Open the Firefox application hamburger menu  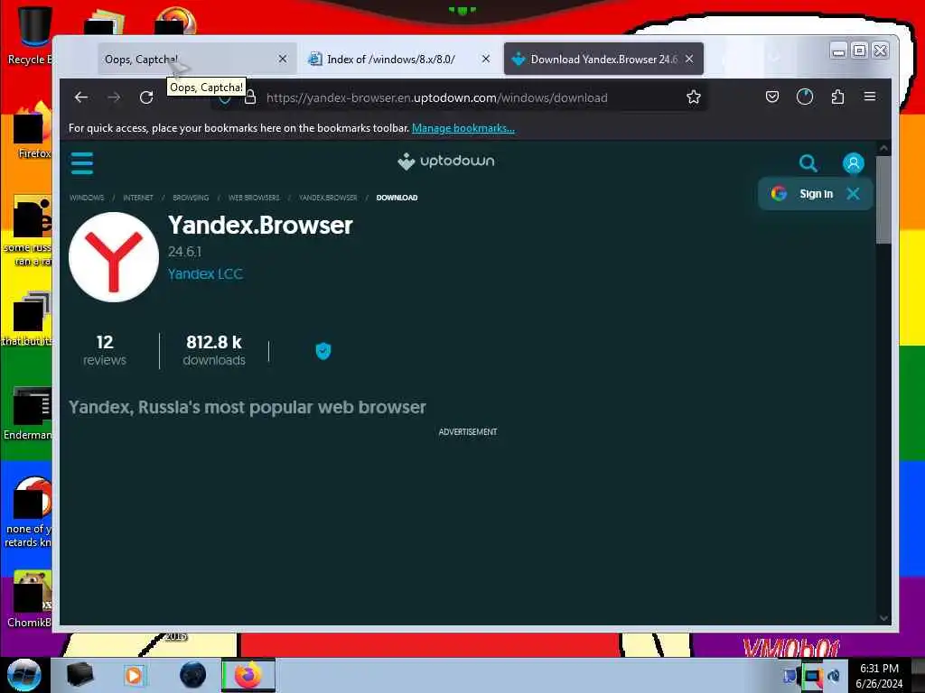[870, 97]
